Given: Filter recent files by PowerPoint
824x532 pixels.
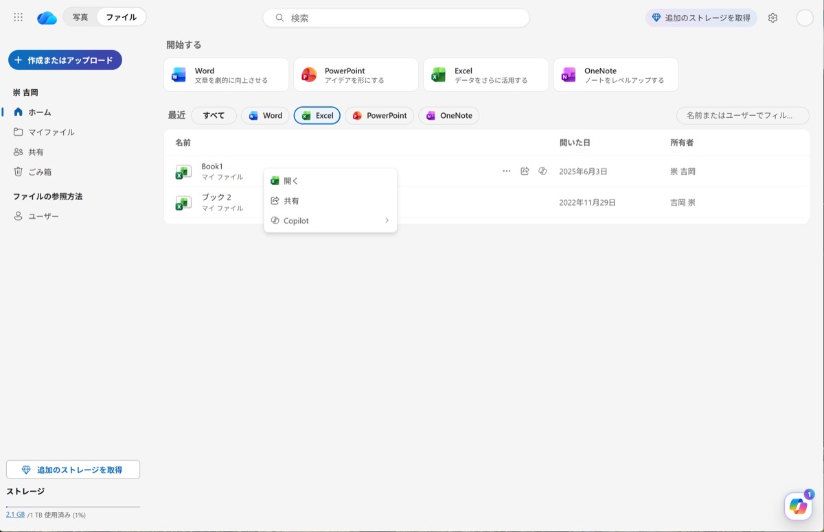Looking at the screenshot, I should [380, 116].
